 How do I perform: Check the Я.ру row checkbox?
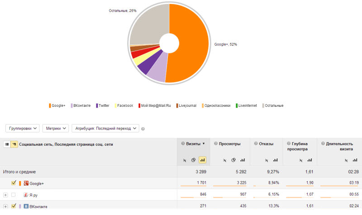14,195
